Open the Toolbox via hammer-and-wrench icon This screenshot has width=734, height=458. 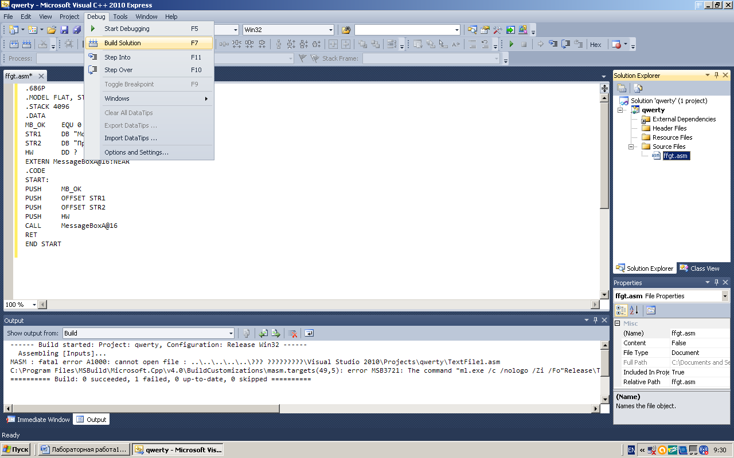(x=498, y=30)
